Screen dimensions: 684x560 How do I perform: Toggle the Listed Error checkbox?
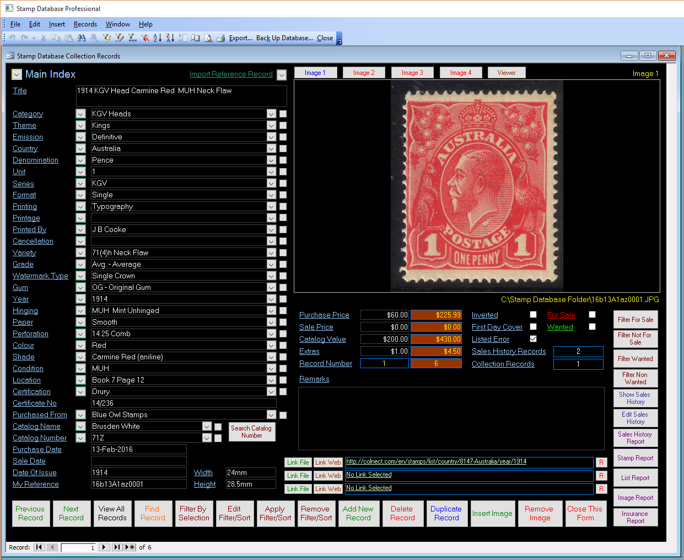532,339
